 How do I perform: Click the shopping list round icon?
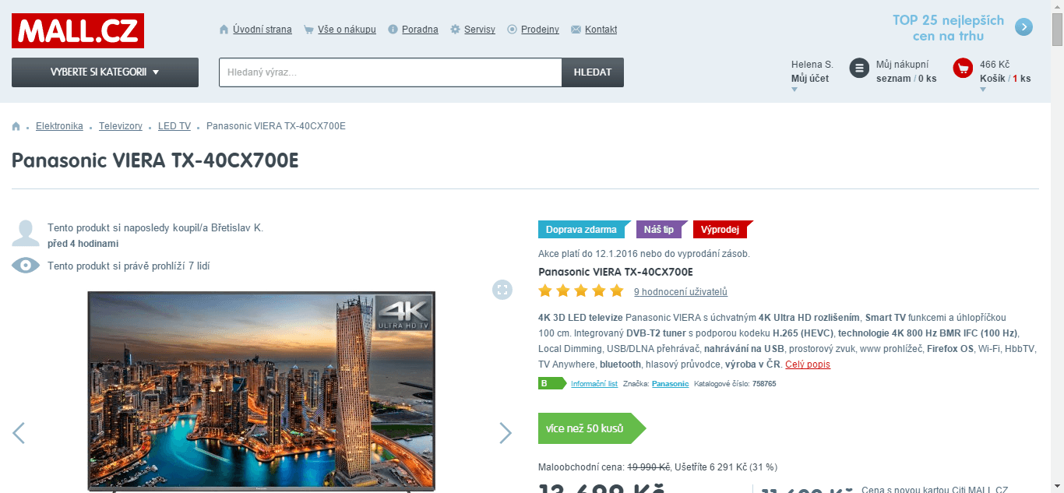click(x=859, y=68)
